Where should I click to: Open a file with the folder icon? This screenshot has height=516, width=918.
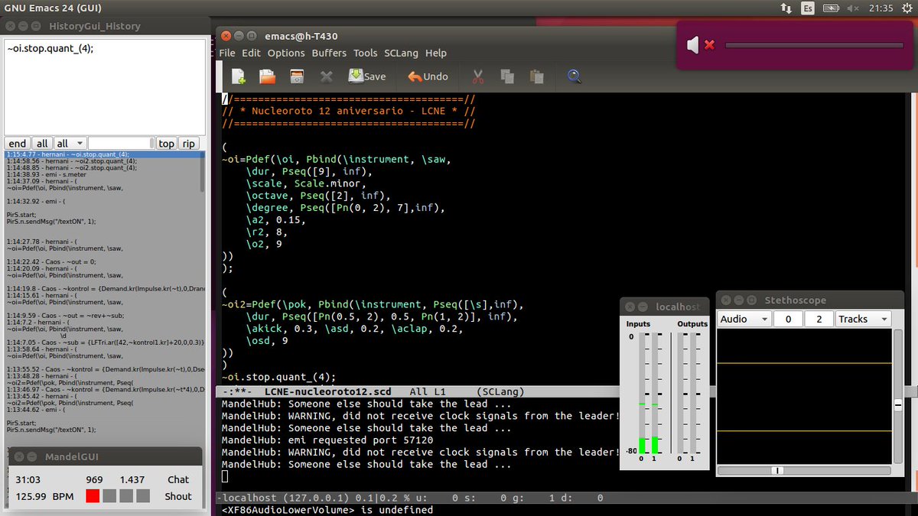(267, 76)
